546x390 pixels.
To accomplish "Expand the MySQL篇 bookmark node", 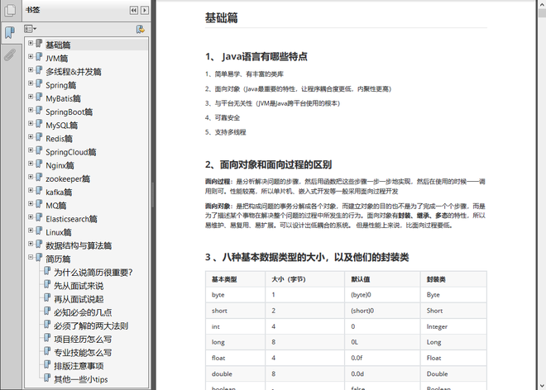I will coord(31,125).
